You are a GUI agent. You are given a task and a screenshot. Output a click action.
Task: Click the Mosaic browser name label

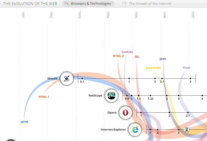pos(52,79)
